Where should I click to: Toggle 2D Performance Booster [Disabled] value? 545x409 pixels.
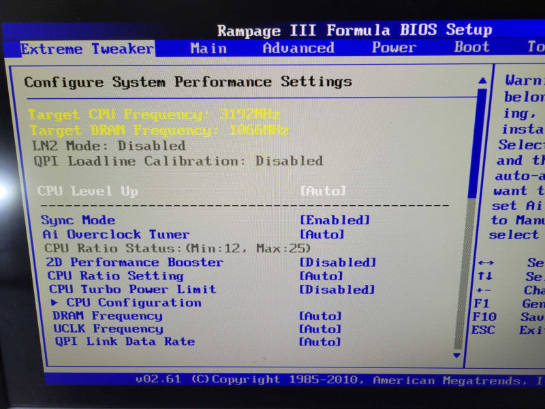(x=338, y=262)
